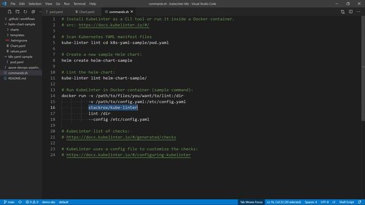Viewport: 365px width, 205px height.
Task: Click the Ln 16, Col 32 position indicator
Action: [283, 202]
